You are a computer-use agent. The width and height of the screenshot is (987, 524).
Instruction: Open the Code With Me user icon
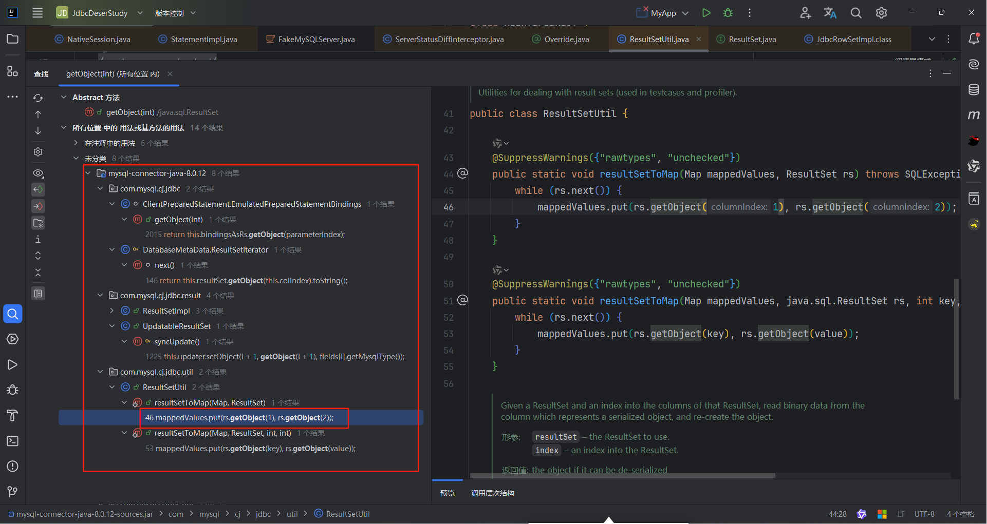pos(805,13)
